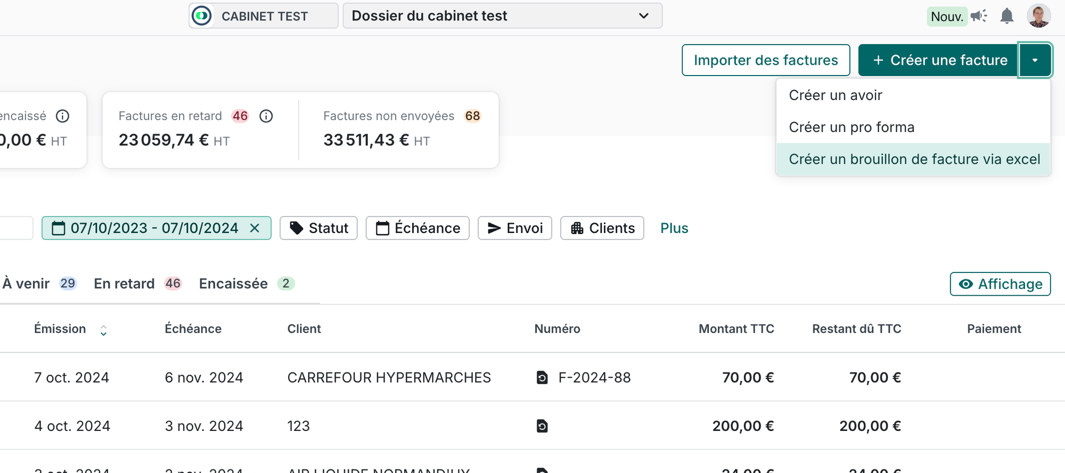Click info icon next to Factures en retard
Viewport: 1065px width, 473px height.
pos(266,116)
